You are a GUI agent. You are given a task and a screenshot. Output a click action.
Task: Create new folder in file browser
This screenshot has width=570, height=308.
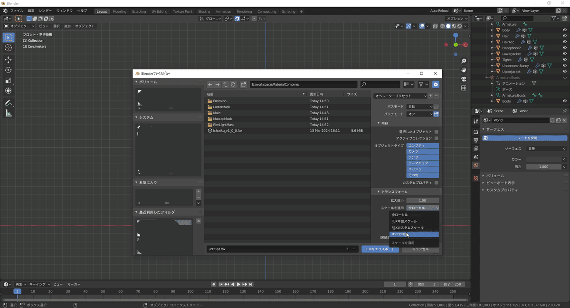coord(244,84)
